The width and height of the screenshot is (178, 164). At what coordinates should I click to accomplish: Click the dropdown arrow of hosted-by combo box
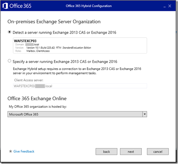pos(145,114)
